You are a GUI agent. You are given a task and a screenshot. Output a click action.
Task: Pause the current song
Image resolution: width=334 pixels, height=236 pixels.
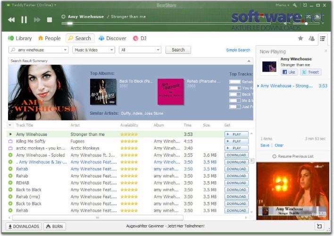tap(24, 20)
